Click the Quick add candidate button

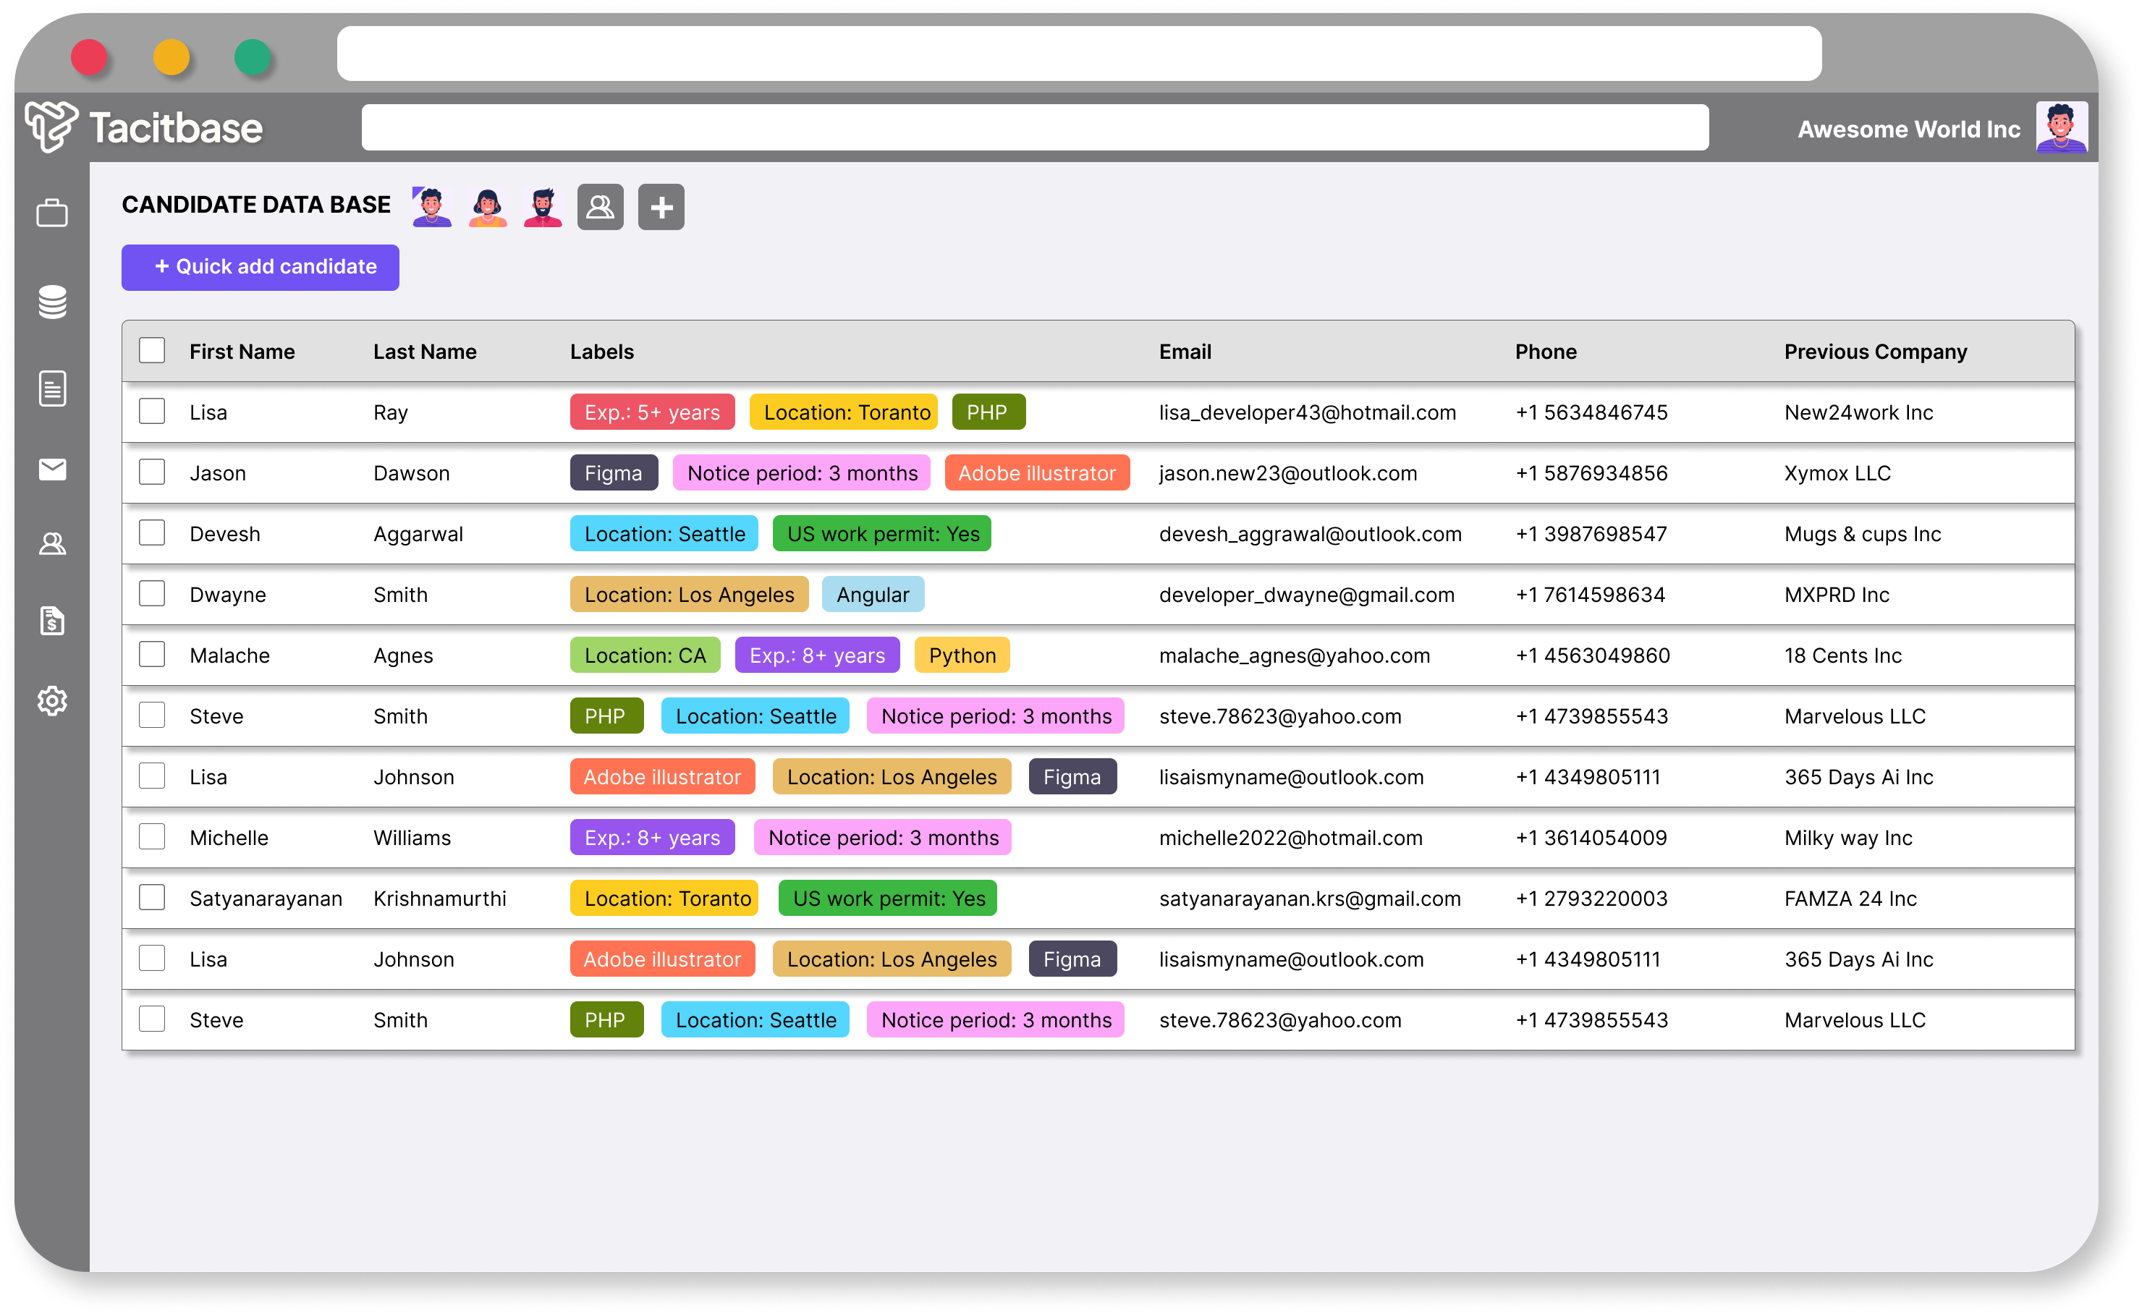261,267
